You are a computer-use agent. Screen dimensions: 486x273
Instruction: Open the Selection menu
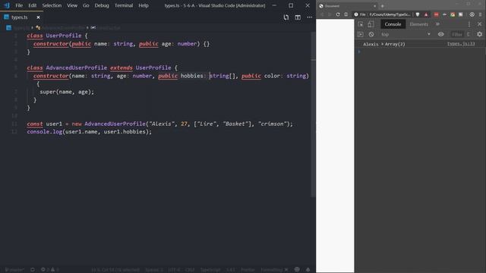pyautogui.click(x=52, y=5)
